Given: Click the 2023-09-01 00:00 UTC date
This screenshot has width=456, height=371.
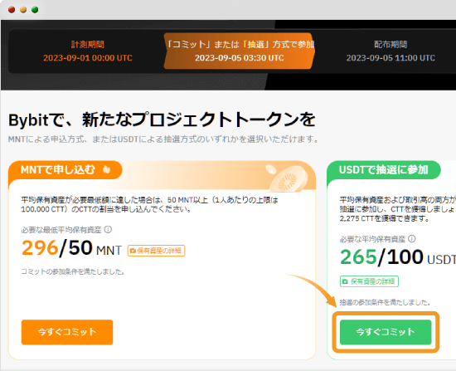Looking at the screenshot, I should coord(88,58).
